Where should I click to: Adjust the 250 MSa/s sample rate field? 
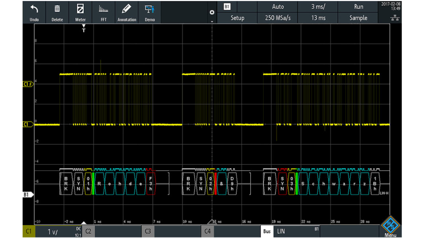[x=278, y=18]
